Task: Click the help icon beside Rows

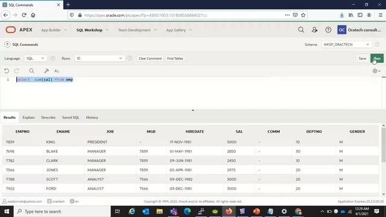Action: point(130,58)
